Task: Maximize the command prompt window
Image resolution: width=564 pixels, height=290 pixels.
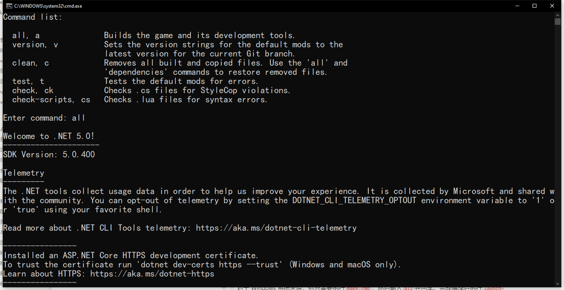Action: click(x=534, y=6)
